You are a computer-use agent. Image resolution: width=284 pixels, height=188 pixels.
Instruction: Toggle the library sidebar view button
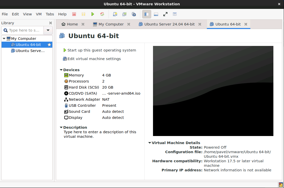coord(147,14)
